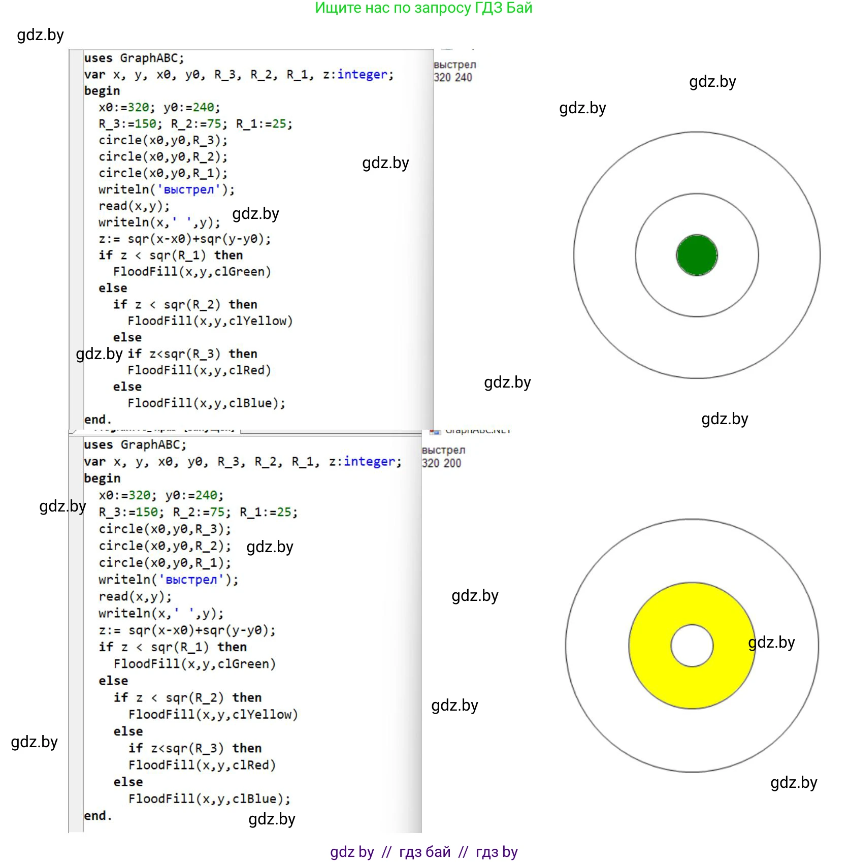Viewport: 849px width, 862px height.
Task: Click FloodFill clGreen line in top editor
Action: click(192, 271)
